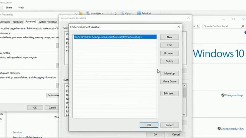Minimize the Control Panel System window
This screenshot has width=246, height=138.
[x=224, y=19]
